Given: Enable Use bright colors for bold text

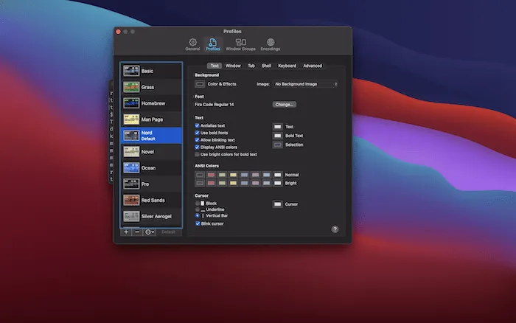Looking at the screenshot, I should [x=197, y=154].
